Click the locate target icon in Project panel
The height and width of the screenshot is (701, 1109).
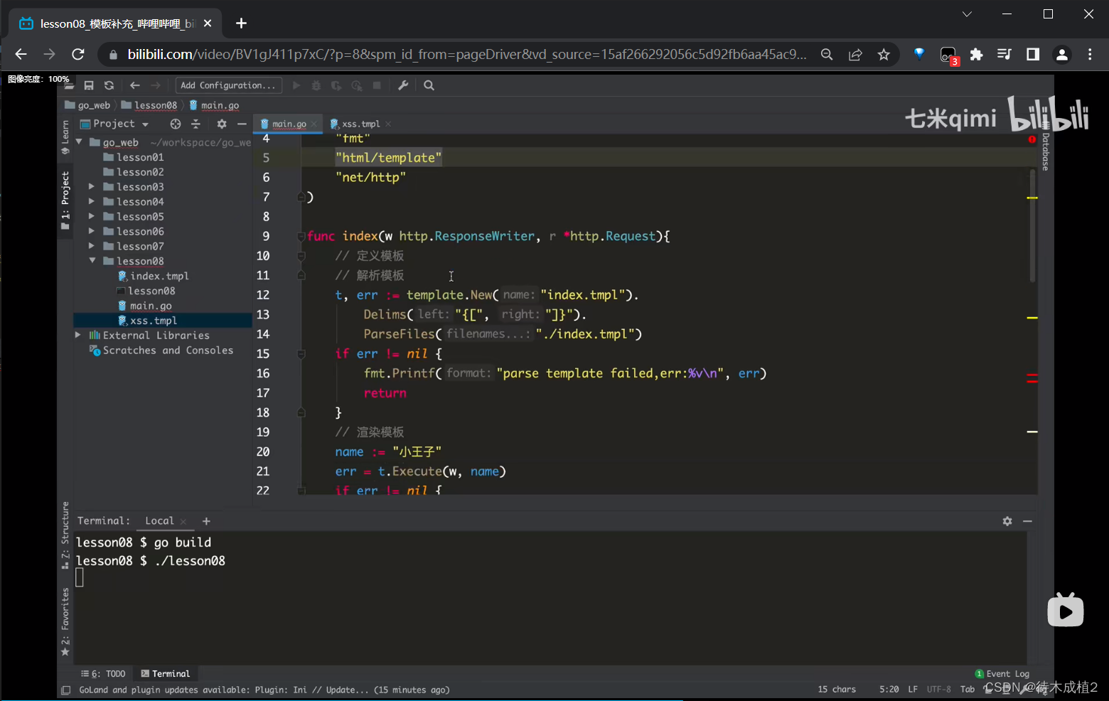coord(176,124)
